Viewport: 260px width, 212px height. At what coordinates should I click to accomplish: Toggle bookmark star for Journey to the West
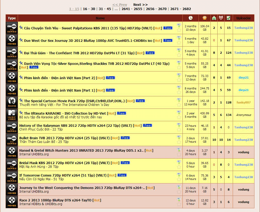point(179,192)
